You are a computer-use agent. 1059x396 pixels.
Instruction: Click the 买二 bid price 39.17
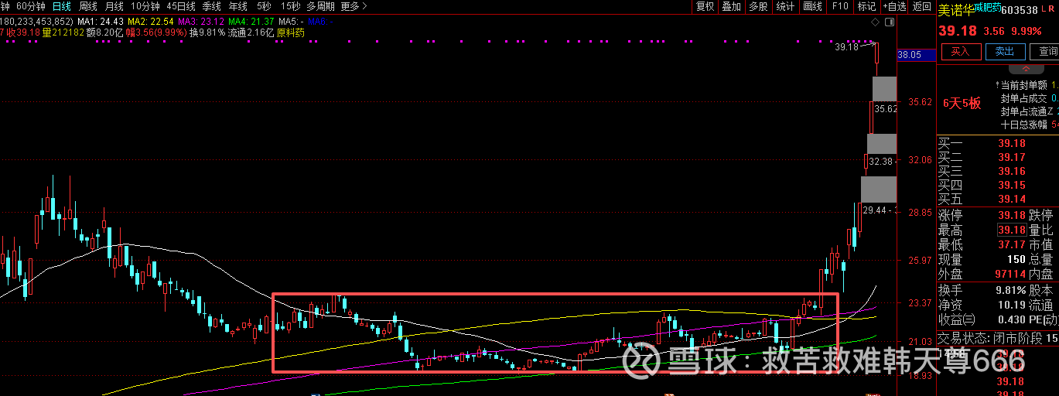point(1011,157)
